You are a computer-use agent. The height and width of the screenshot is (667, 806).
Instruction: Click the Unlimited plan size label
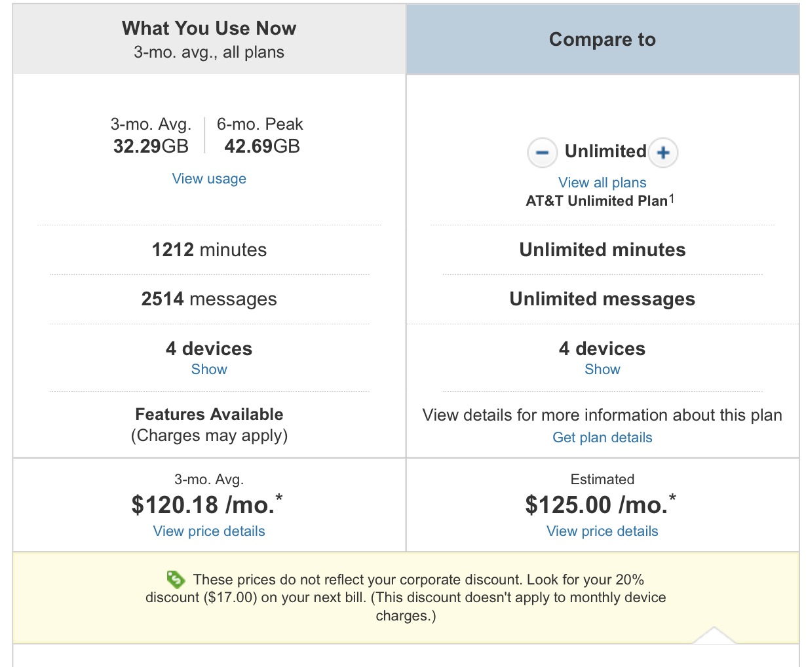point(605,151)
